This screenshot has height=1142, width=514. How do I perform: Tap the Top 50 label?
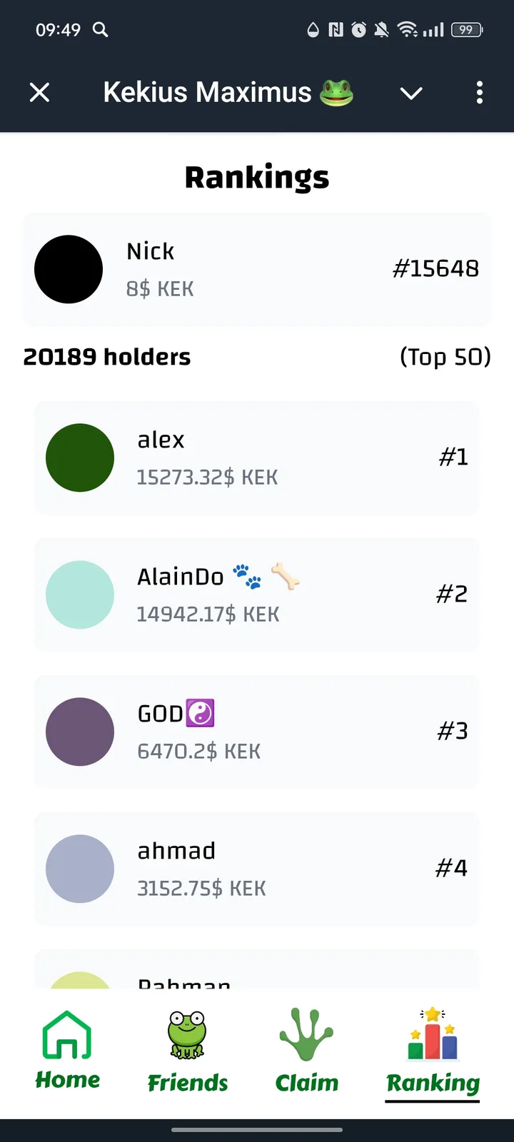(x=445, y=356)
